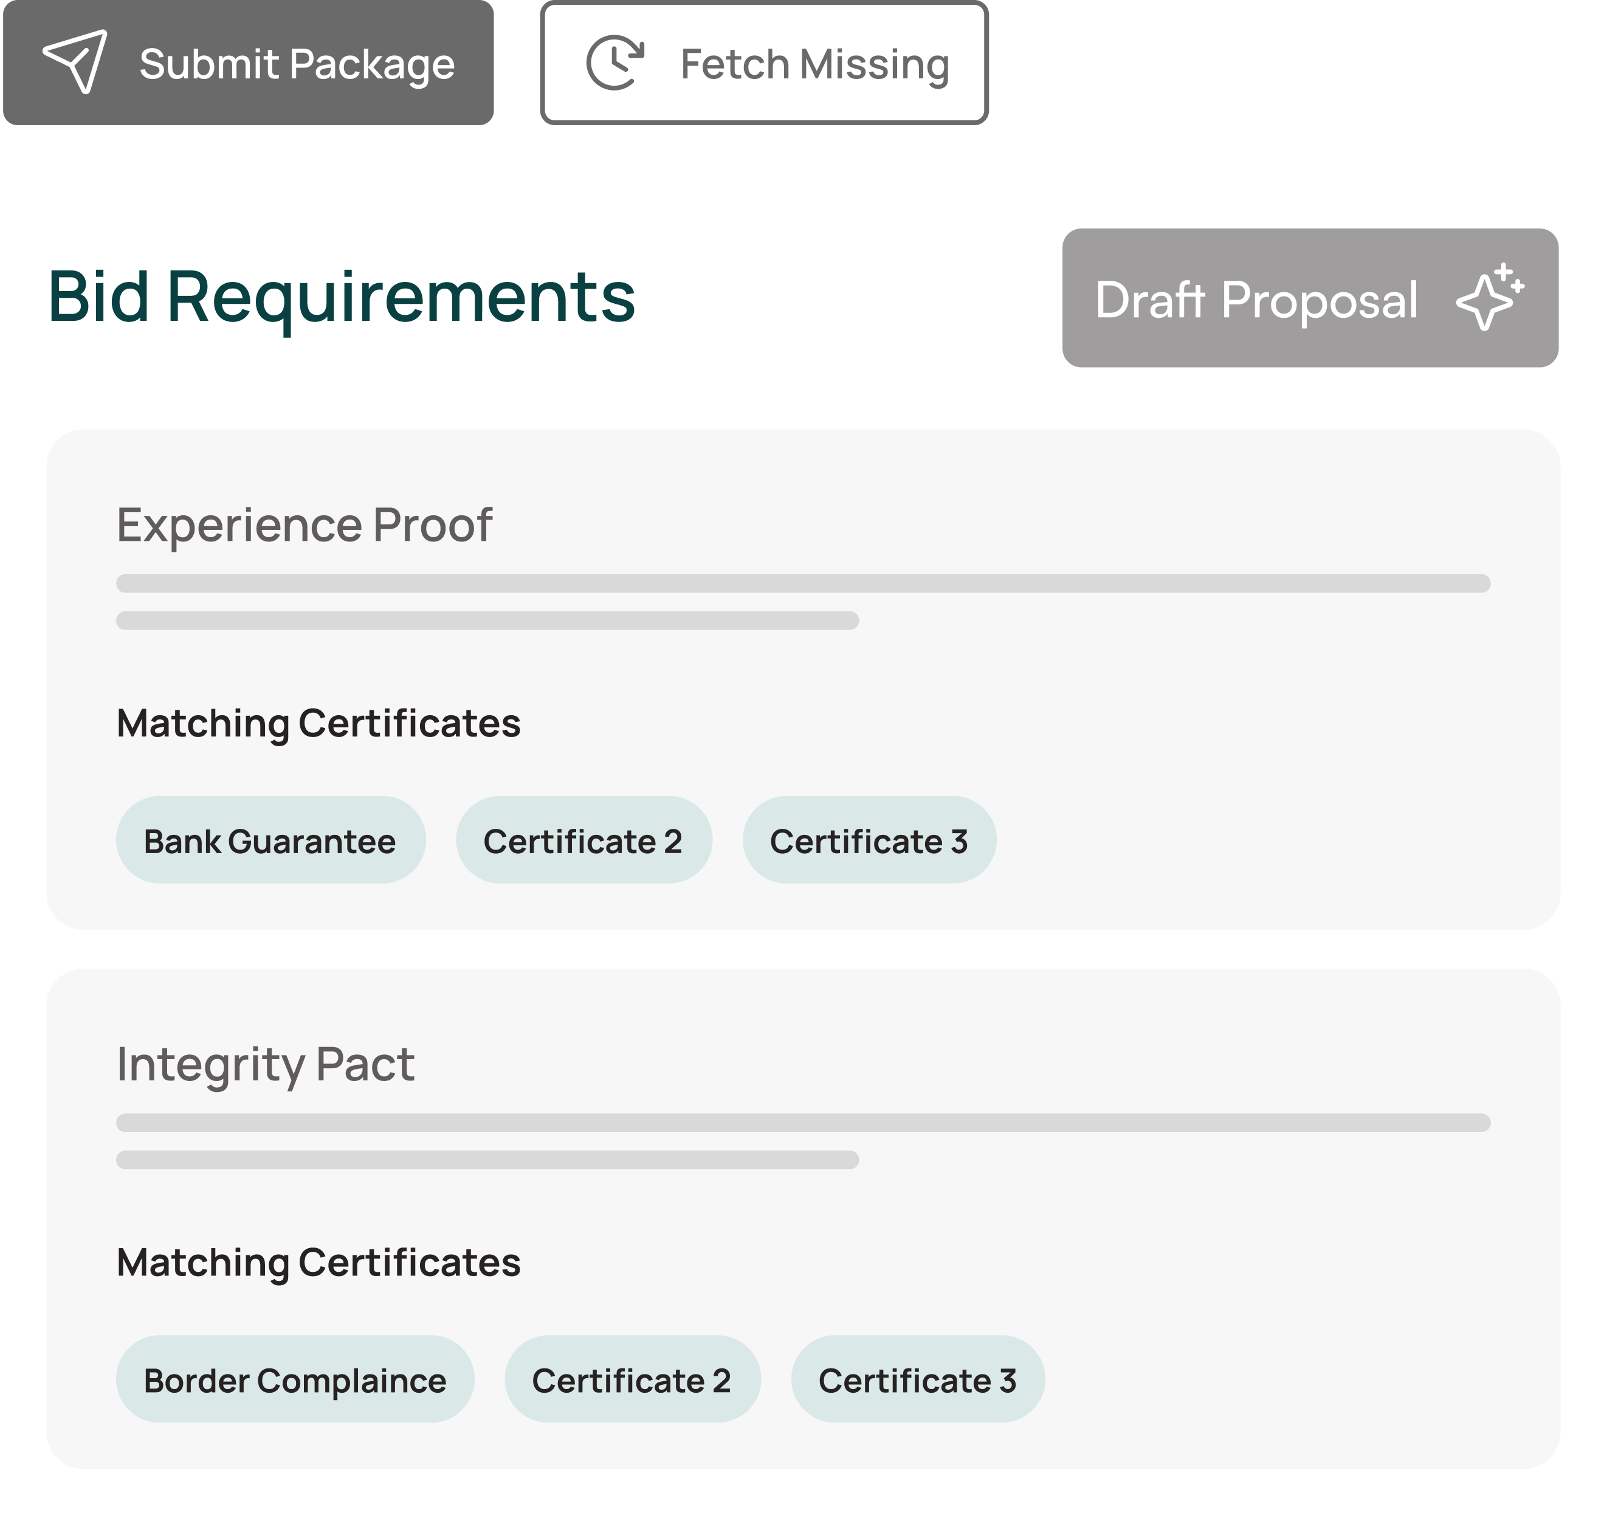Click the short description line under Integrity Pact
1607x1524 pixels.
pos(487,1159)
